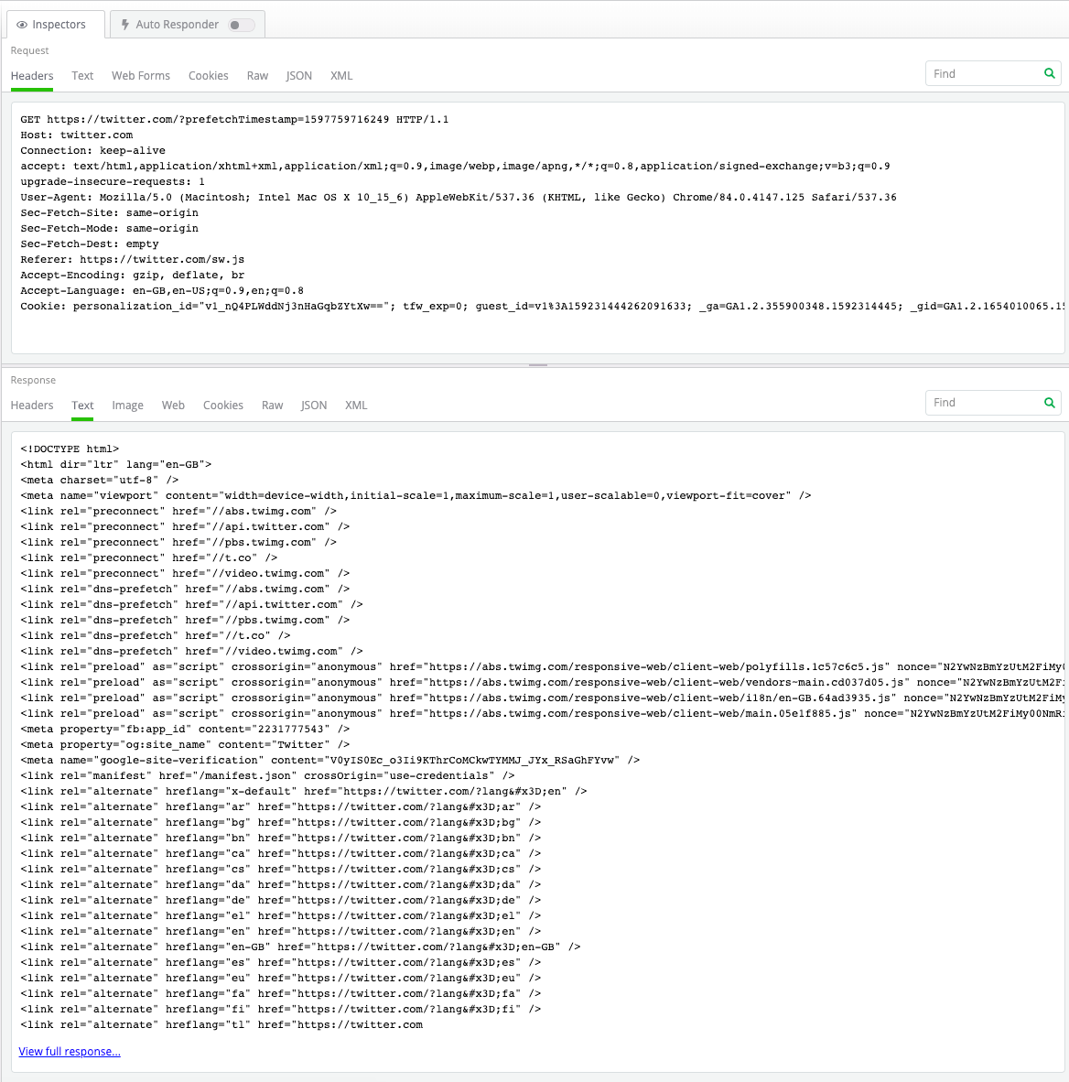Switch to the Request JSON tab
1069x1082 pixels.
(298, 76)
